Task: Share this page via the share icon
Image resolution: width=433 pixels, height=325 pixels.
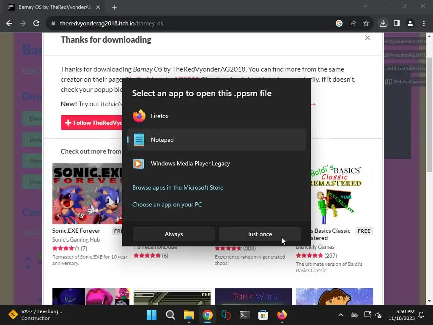Action: (353, 24)
